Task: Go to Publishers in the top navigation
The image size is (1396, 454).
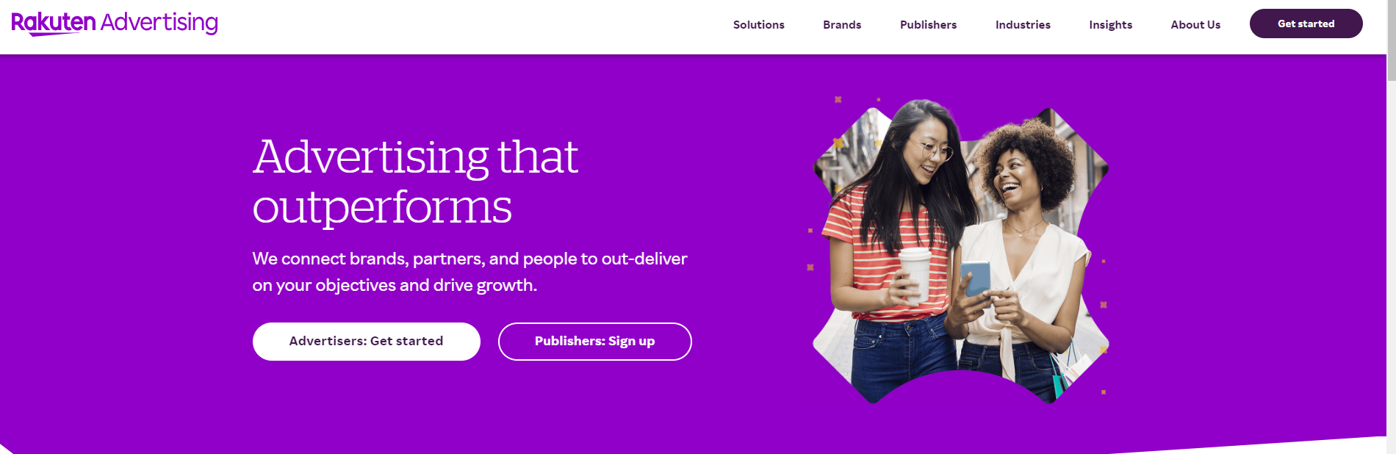Action: pos(928,25)
